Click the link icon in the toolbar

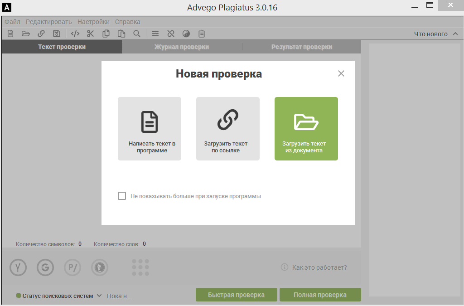pos(41,33)
